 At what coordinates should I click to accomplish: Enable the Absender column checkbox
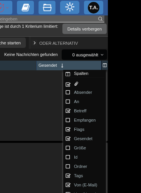(x=68, y=92)
